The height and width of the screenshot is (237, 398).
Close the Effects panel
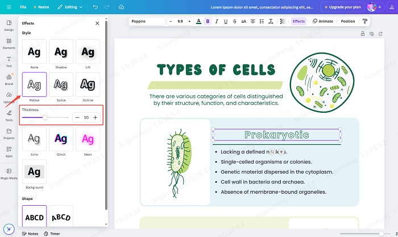click(x=97, y=23)
